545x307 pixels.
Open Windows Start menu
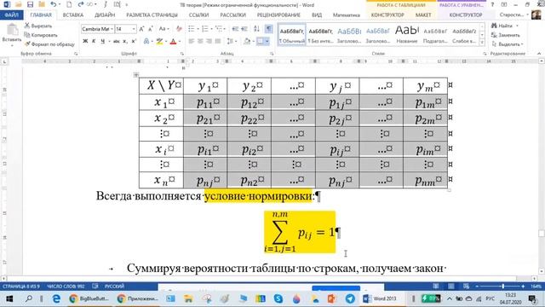pyautogui.click(x=9, y=298)
